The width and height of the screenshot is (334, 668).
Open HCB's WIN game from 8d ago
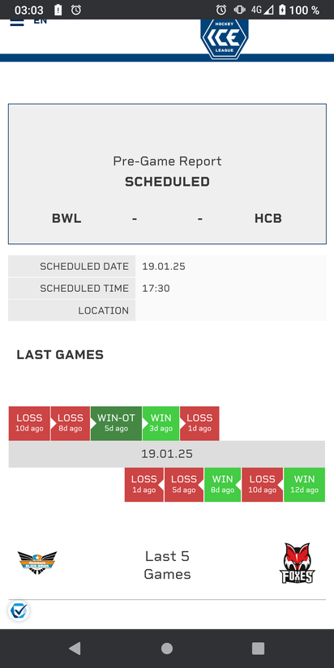[x=222, y=485]
